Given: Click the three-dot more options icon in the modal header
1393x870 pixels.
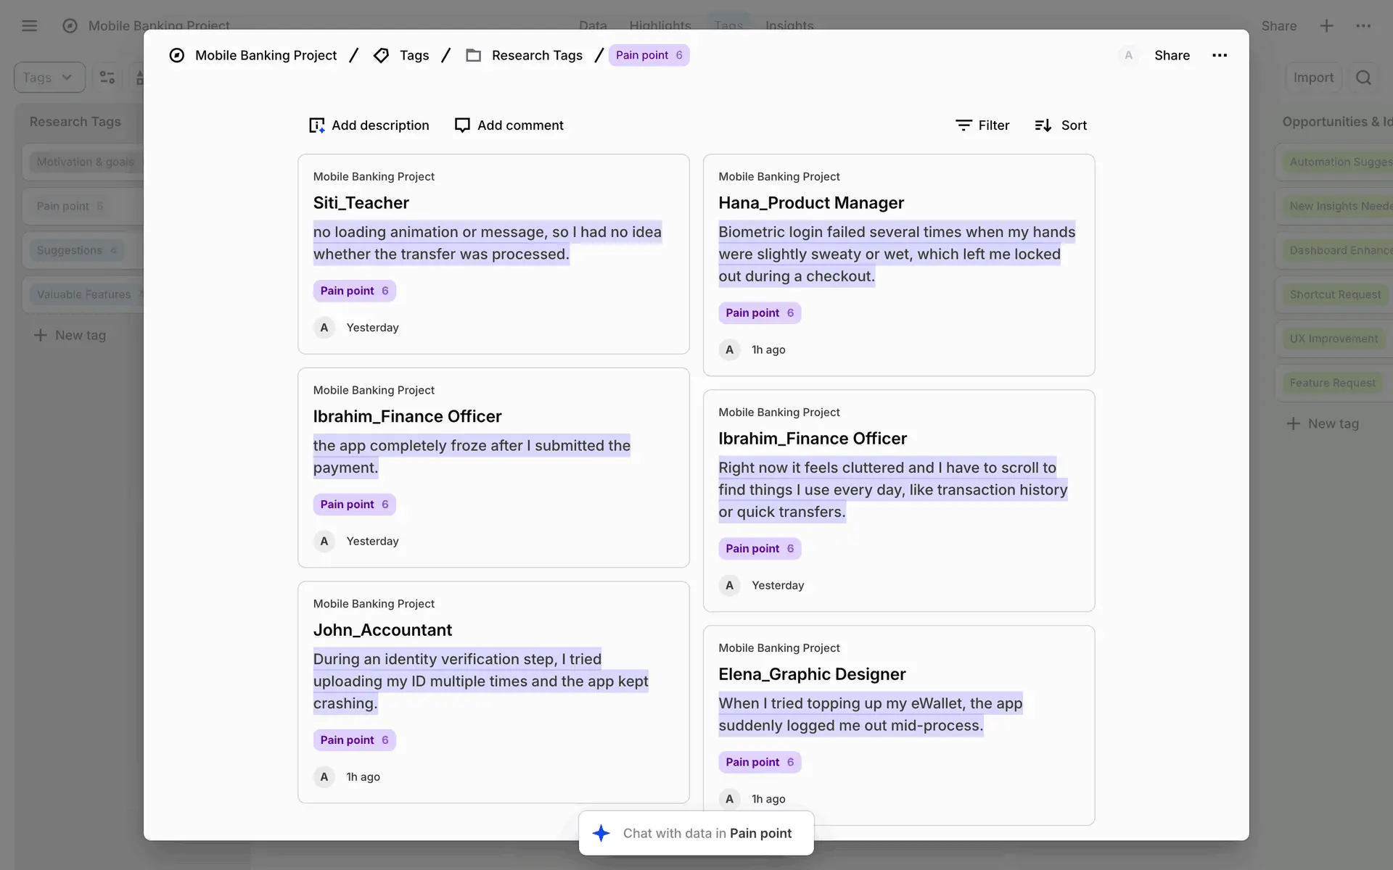Looking at the screenshot, I should pyautogui.click(x=1220, y=55).
